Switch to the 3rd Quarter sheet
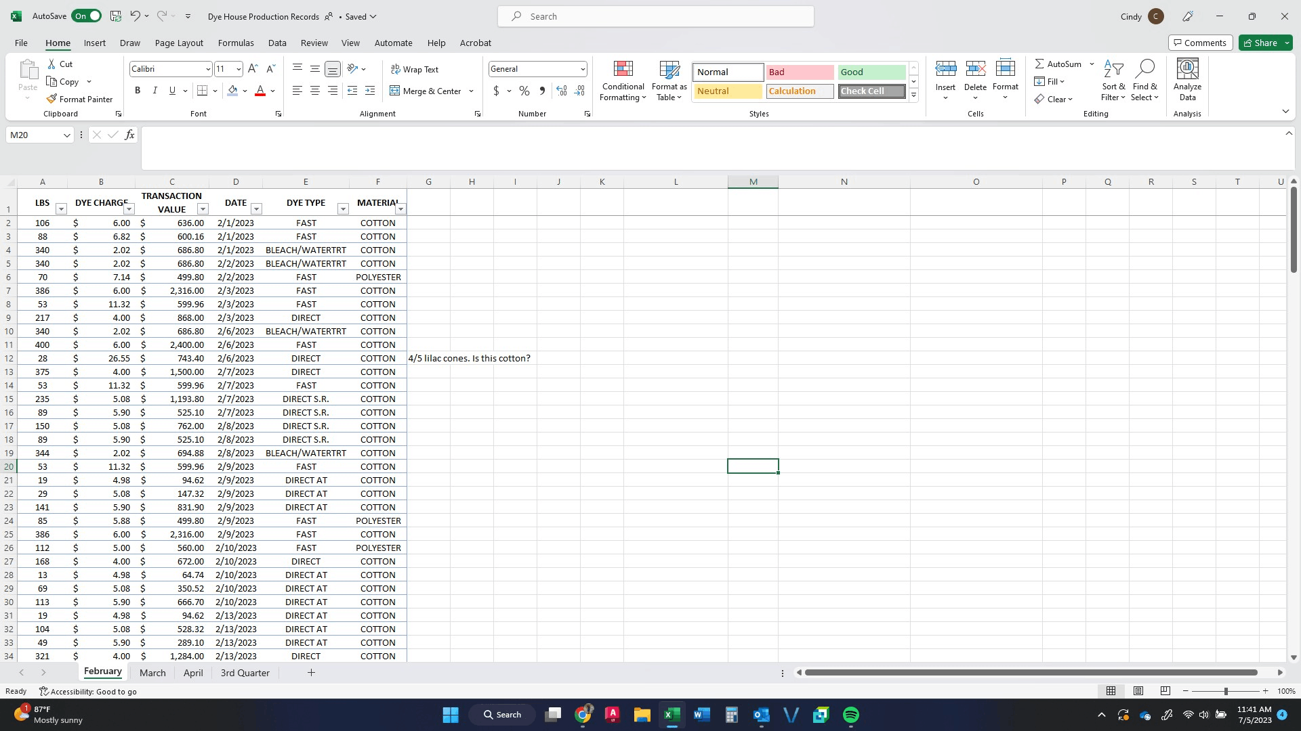Screen dimensions: 1301x731 coord(245,673)
